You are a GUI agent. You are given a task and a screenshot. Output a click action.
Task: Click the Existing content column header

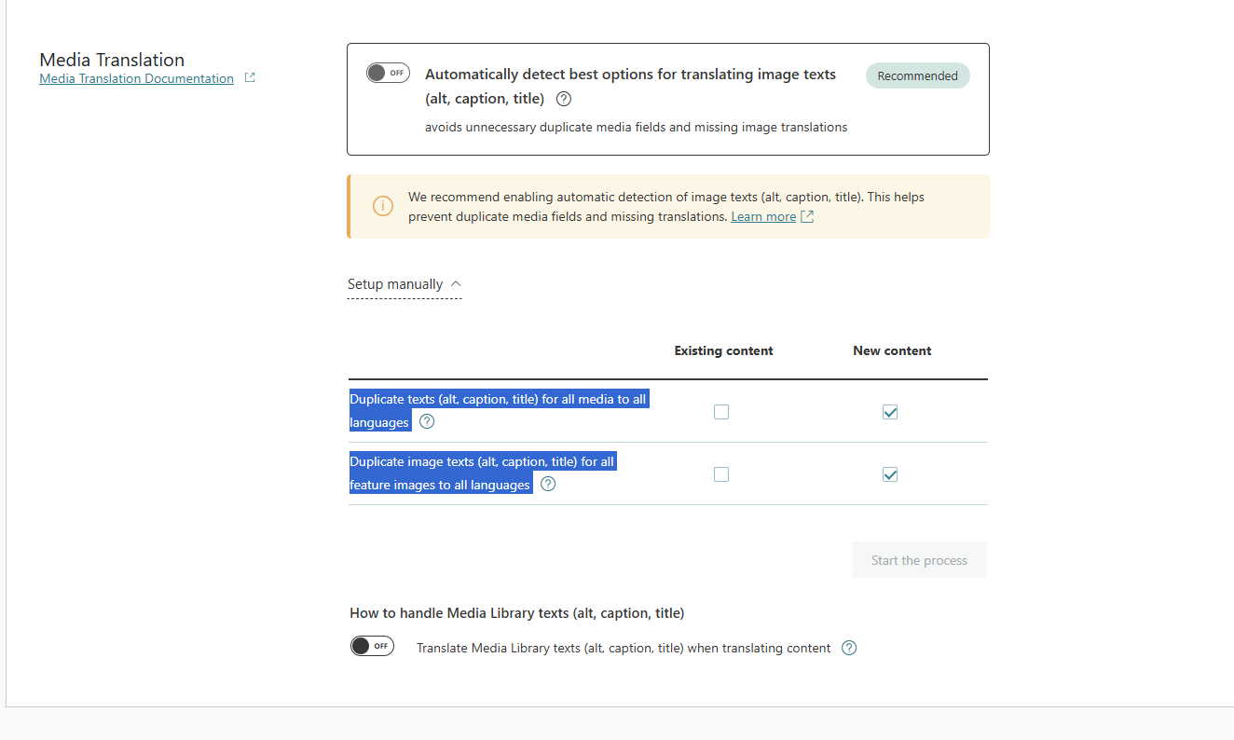(723, 351)
